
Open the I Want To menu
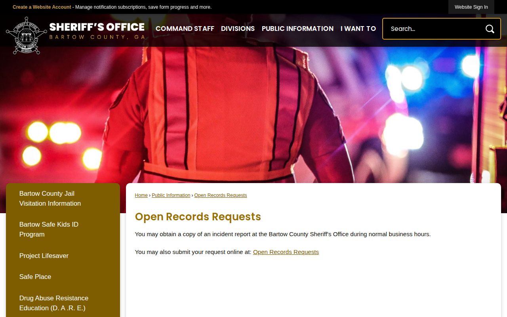click(x=358, y=29)
